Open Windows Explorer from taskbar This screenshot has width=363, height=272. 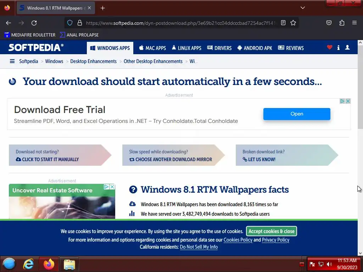click(69, 264)
